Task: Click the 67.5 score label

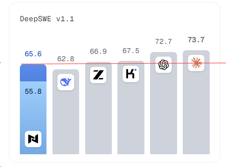Action: [131, 51]
